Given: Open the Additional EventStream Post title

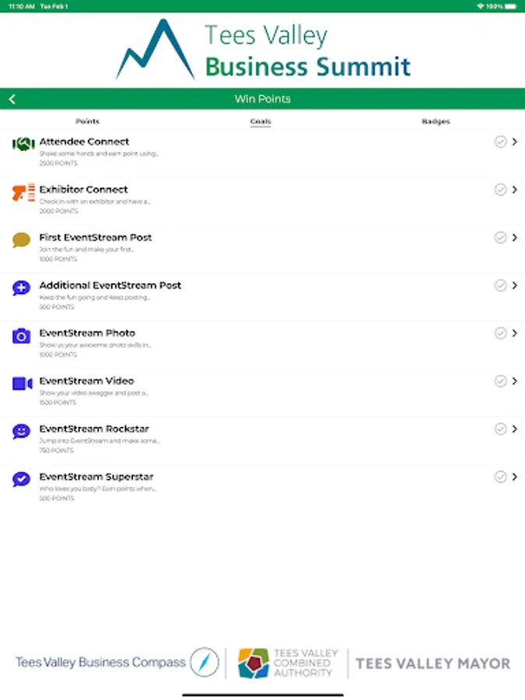Looking at the screenshot, I should 110,285.
